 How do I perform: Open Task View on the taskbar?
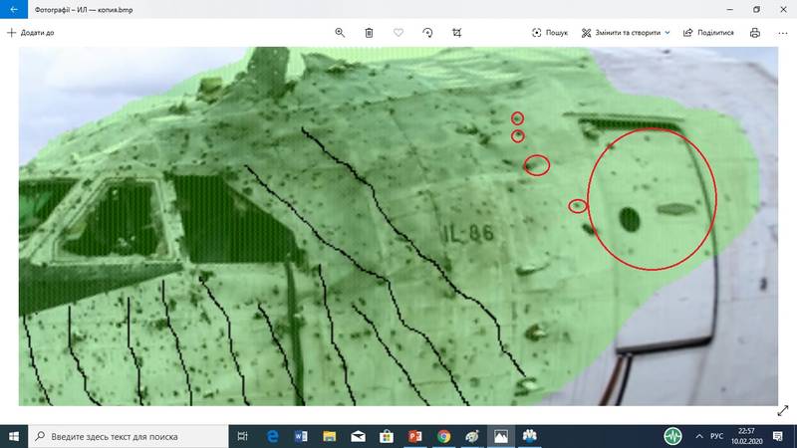(x=243, y=436)
